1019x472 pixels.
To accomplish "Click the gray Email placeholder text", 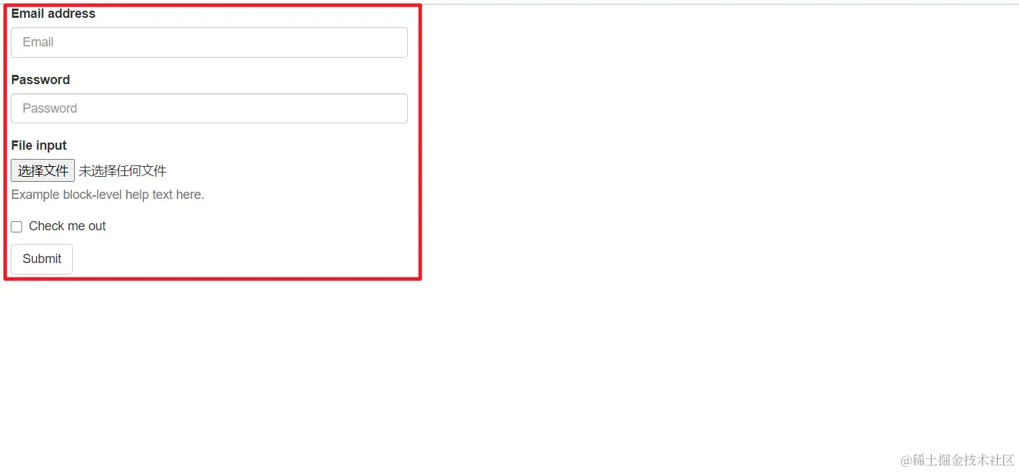I will click(x=38, y=42).
